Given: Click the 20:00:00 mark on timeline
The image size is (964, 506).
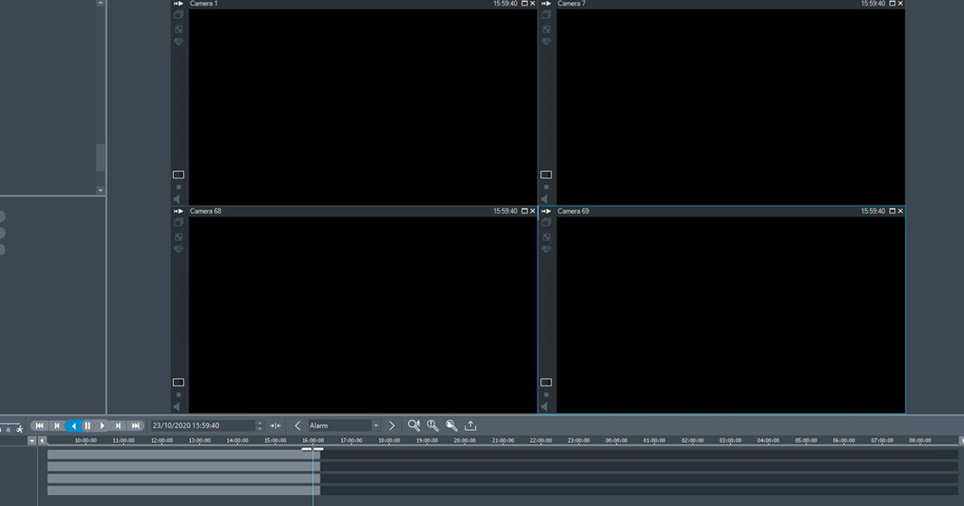Looking at the screenshot, I should click(x=464, y=441).
